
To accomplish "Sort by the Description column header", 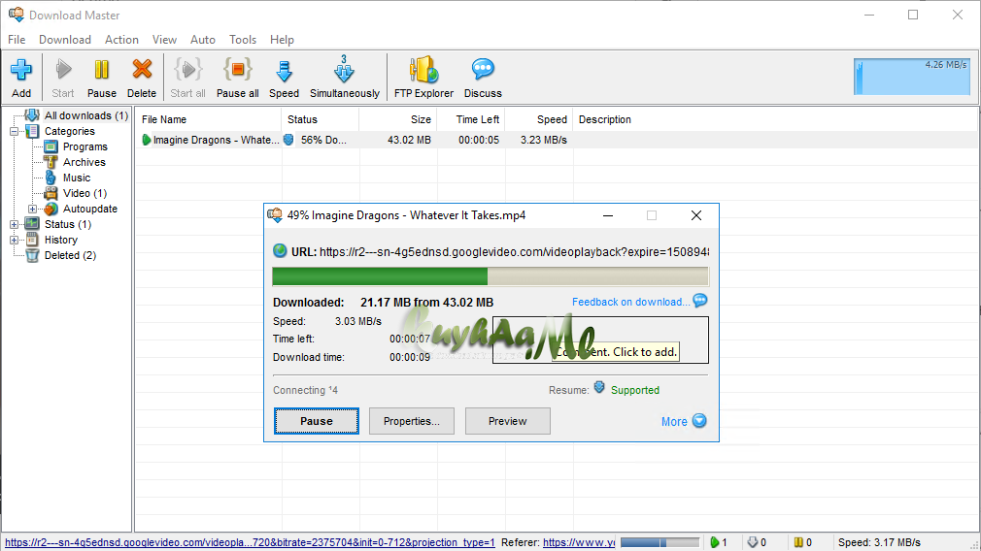I will point(605,120).
